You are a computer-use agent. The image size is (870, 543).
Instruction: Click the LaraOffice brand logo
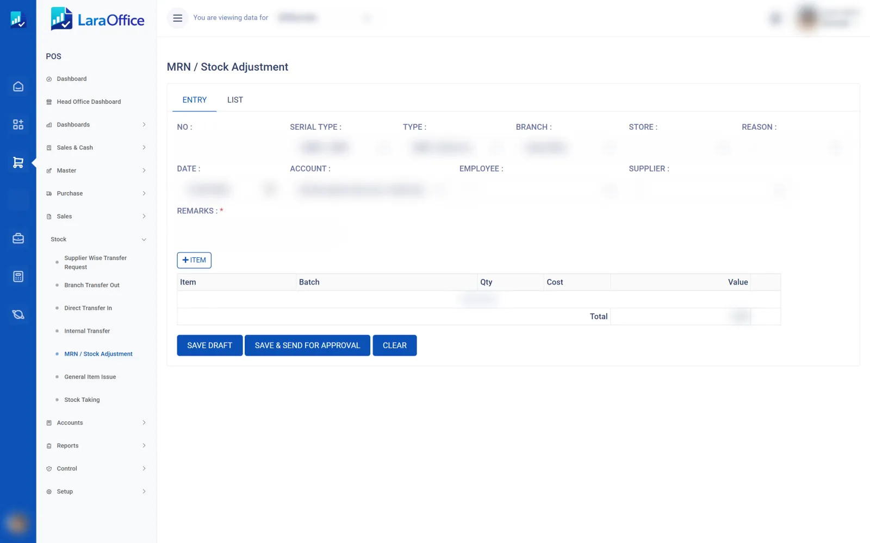(97, 19)
